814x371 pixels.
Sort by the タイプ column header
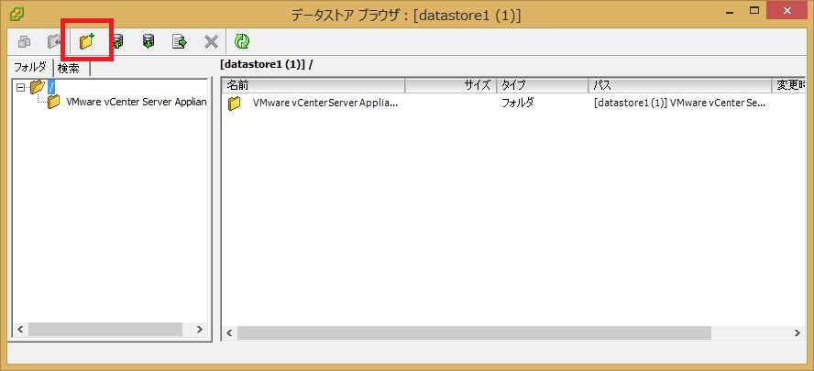[x=543, y=85]
